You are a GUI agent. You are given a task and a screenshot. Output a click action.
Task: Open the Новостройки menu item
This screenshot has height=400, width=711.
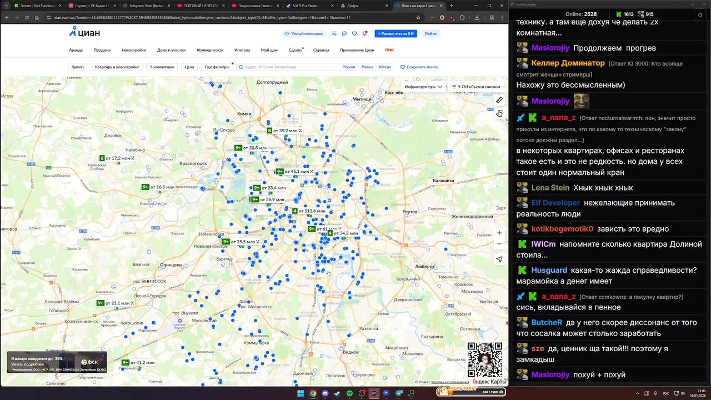(134, 50)
